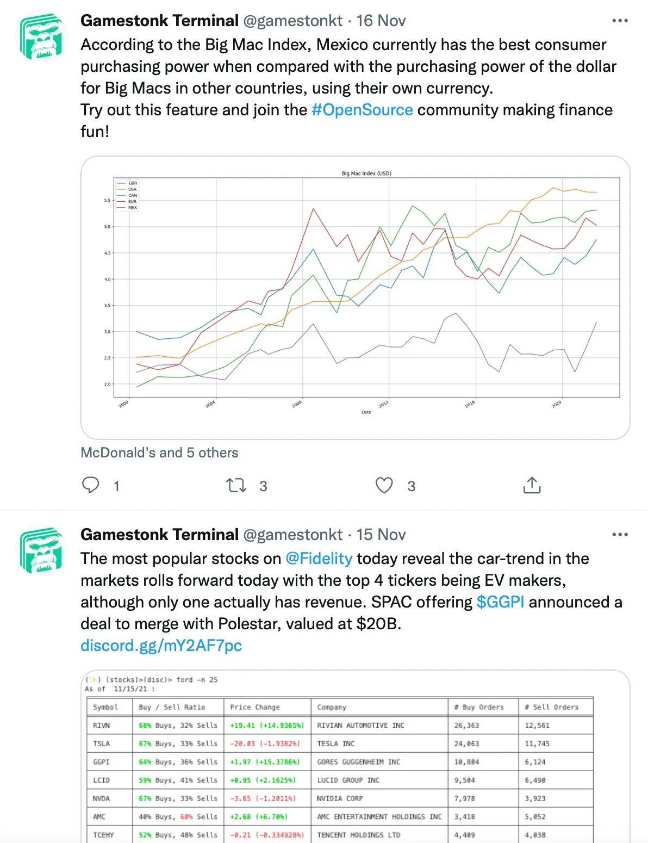The height and width of the screenshot is (843, 648).
Task: Like the Big Mac Index tweet
Action: pos(384,485)
